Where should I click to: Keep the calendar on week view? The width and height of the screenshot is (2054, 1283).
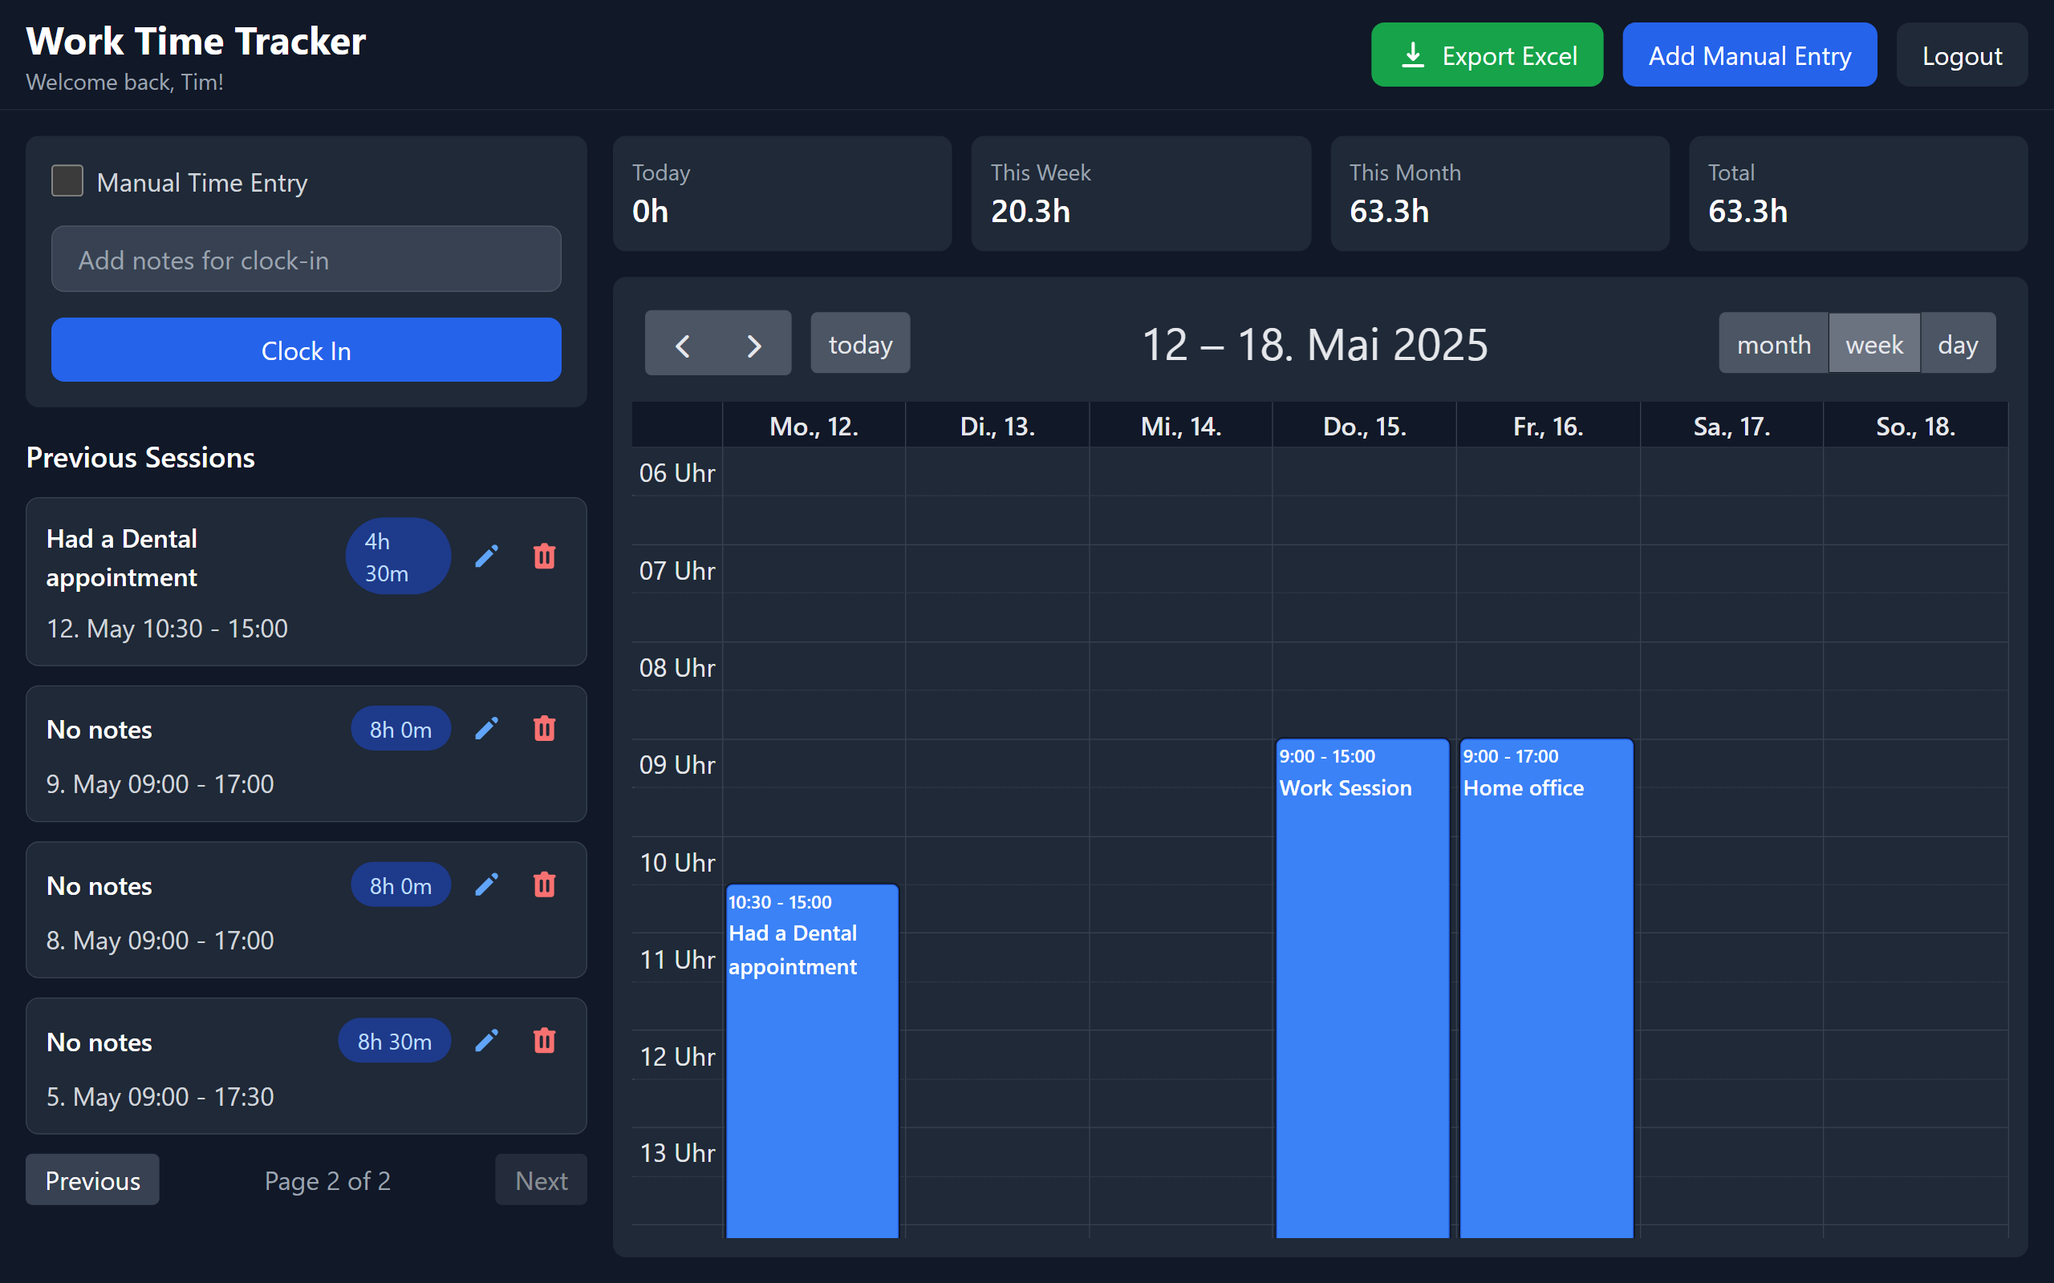(1874, 343)
